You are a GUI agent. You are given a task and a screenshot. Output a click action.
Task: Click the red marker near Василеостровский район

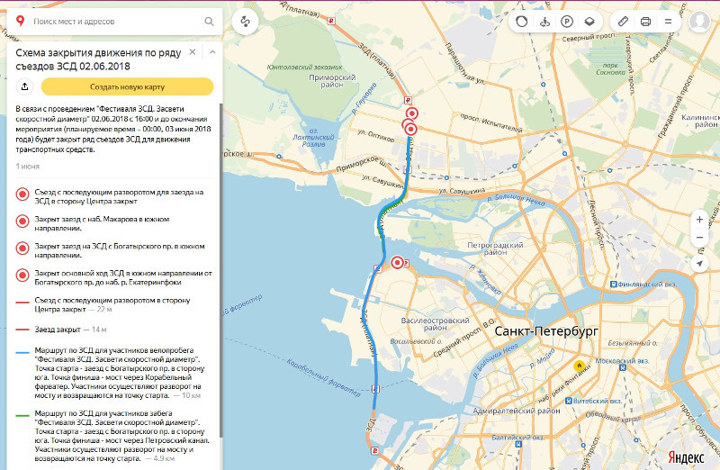pos(397,262)
